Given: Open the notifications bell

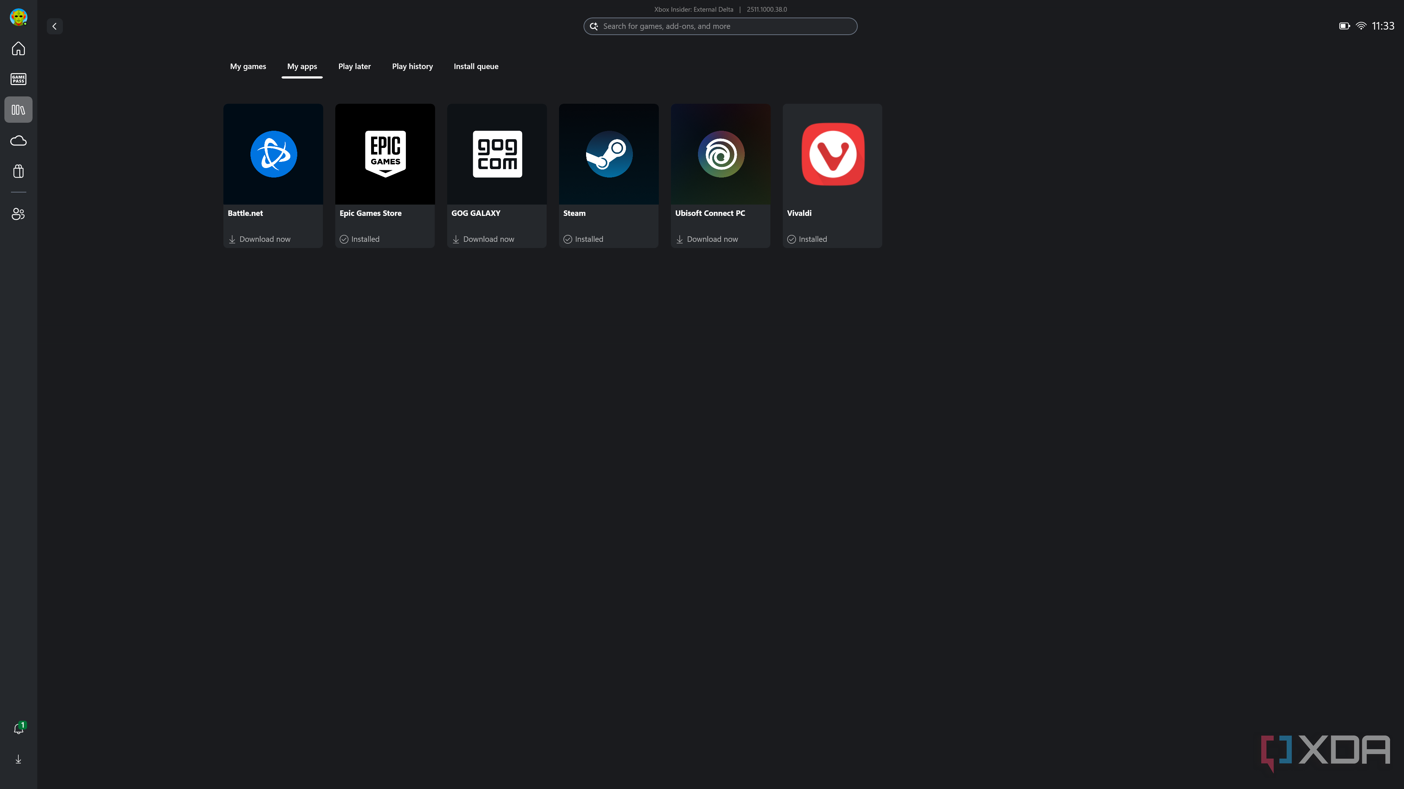Looking at the screenshot, I should pos(19,729).
